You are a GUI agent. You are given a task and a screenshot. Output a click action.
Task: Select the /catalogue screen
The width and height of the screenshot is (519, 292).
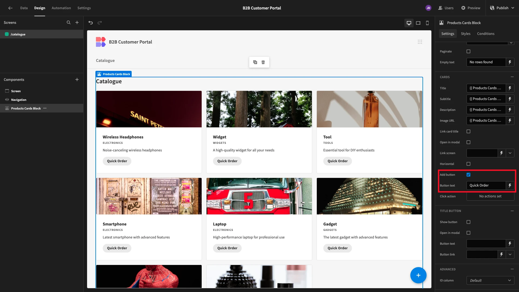42,34
